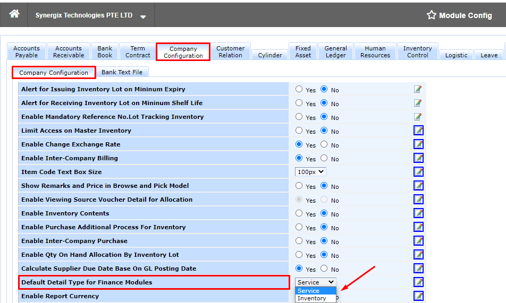
Task: Edit Calculate Supplier Due Date icon
Action: pos(418,269)
